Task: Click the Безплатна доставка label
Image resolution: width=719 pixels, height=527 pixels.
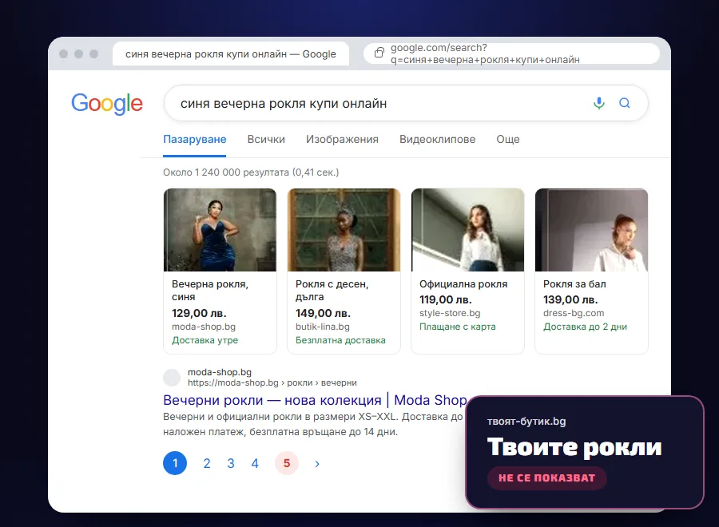Action: tap(340, 340)
